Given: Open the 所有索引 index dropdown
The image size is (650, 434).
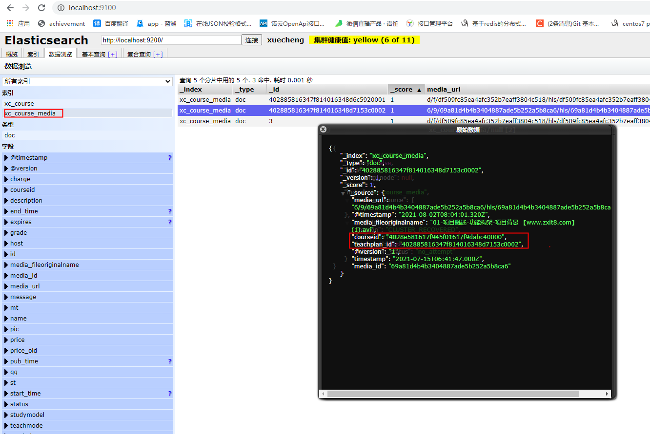Looking at the screenshot, I should [87, 81].
